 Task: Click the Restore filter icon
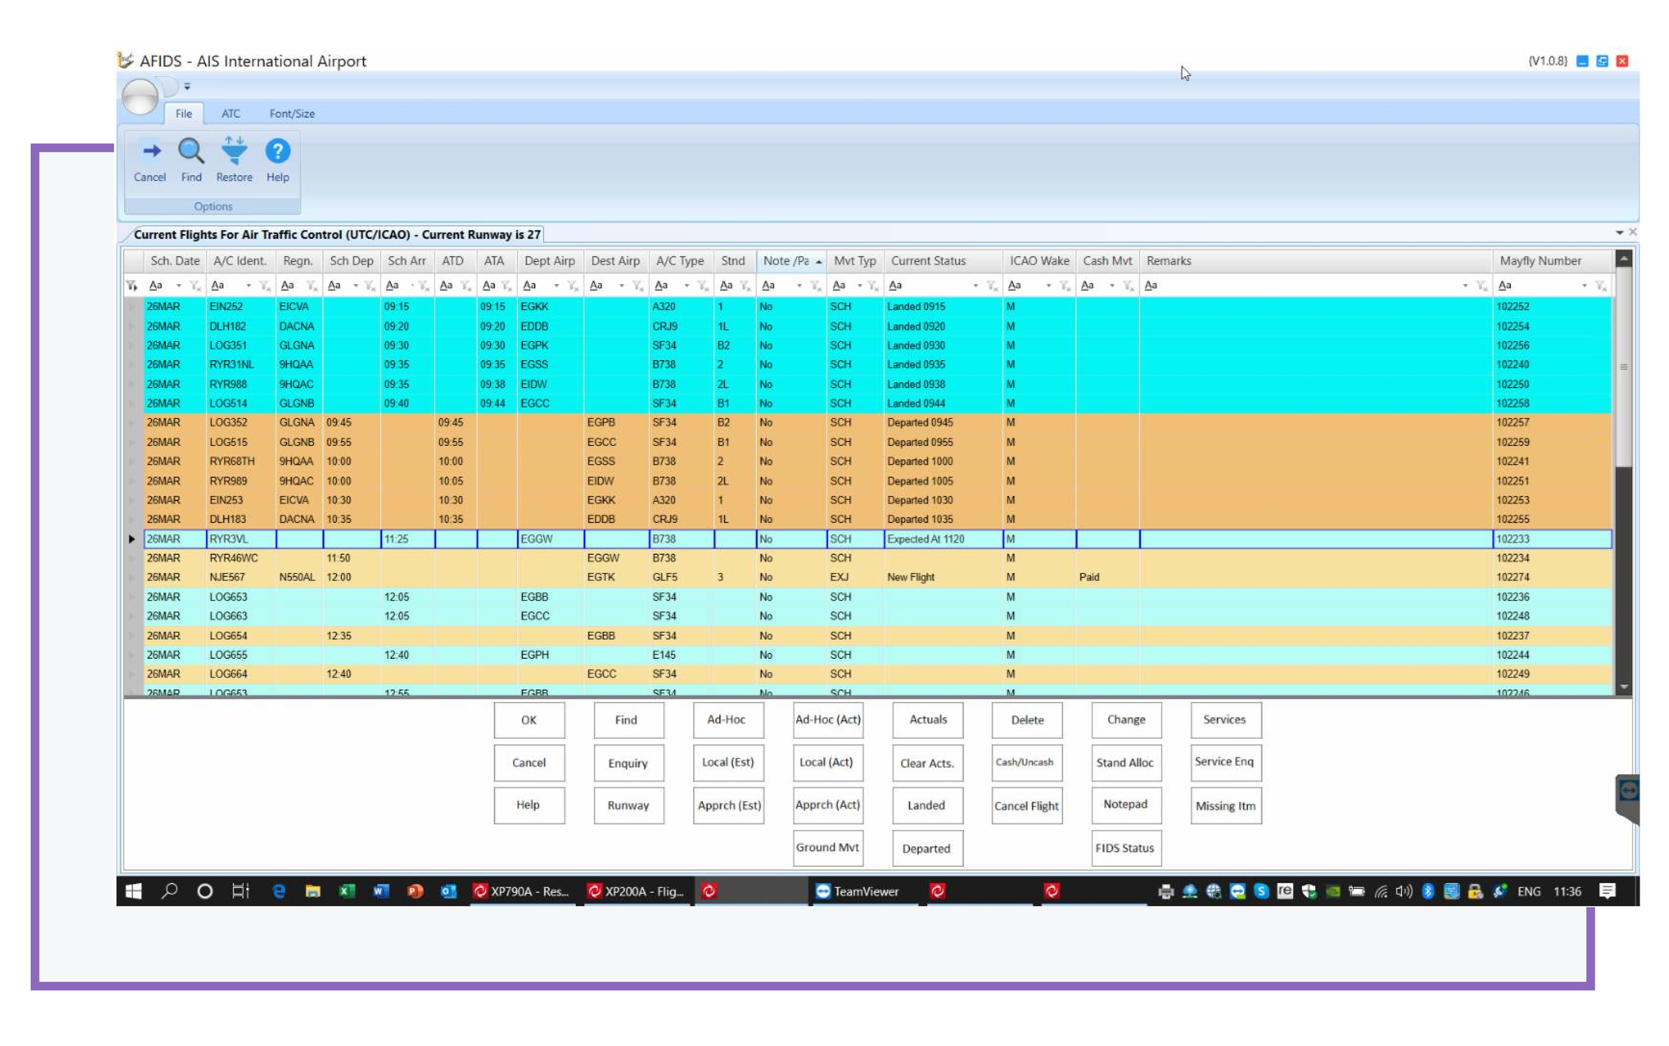coord(234,151)
